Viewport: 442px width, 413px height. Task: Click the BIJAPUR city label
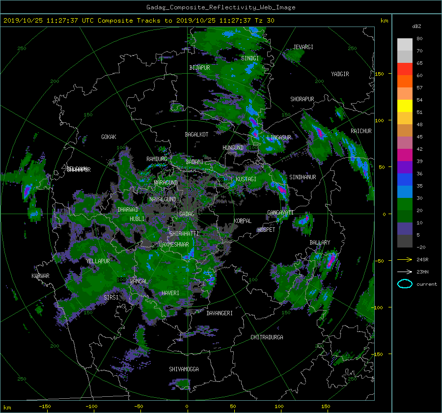pos(199,68)
